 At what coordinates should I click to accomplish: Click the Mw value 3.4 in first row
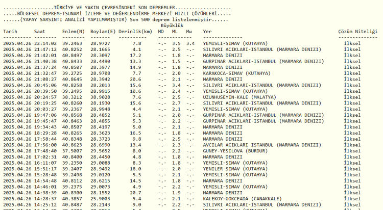190,43
